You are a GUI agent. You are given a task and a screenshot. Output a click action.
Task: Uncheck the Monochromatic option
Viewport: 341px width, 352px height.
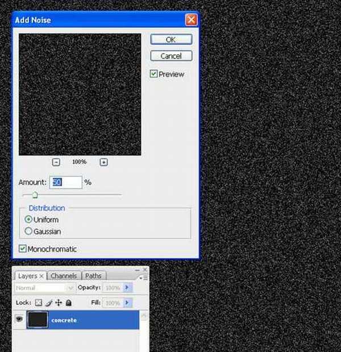click(x=23, y=249)
